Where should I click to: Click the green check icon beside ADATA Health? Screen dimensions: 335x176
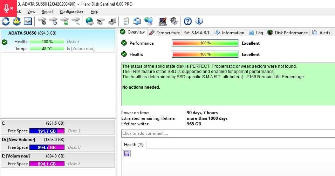5,42
